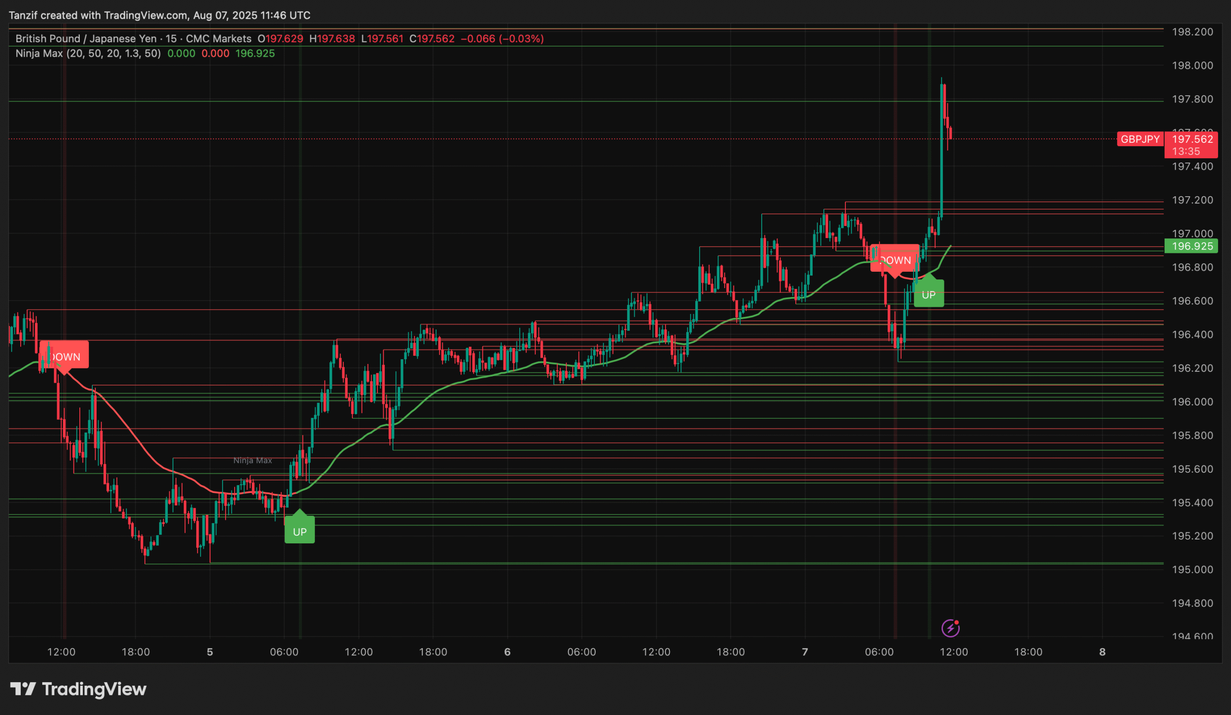This screenshot has width=1231, height=715.
Task: Click the 196.000 price axis label
Action: (x=1193, y=402)
